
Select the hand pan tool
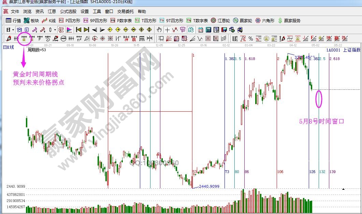pos(159,30)
